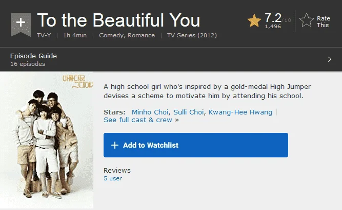Add the show to Watchlist
This screenshot has height=210, width=342.
pos(196,145)
